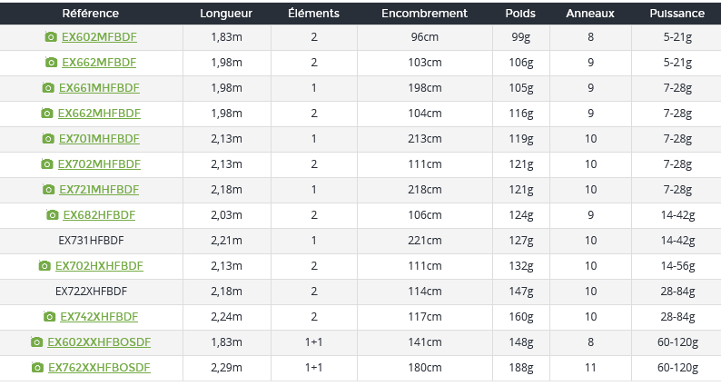Select the EX731HFBDF reference cell
The height and width of the screenshot is (386, 721).
[91, 241]
